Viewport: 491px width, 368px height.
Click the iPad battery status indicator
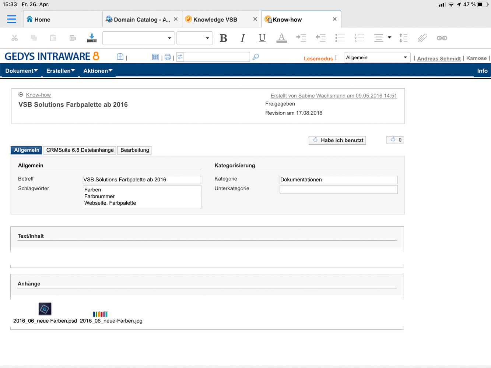pos(482,4)
